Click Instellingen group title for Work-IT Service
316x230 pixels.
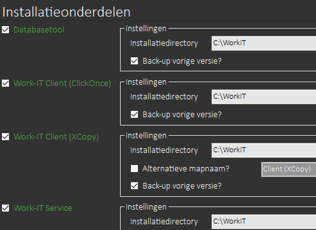(146, 207)
